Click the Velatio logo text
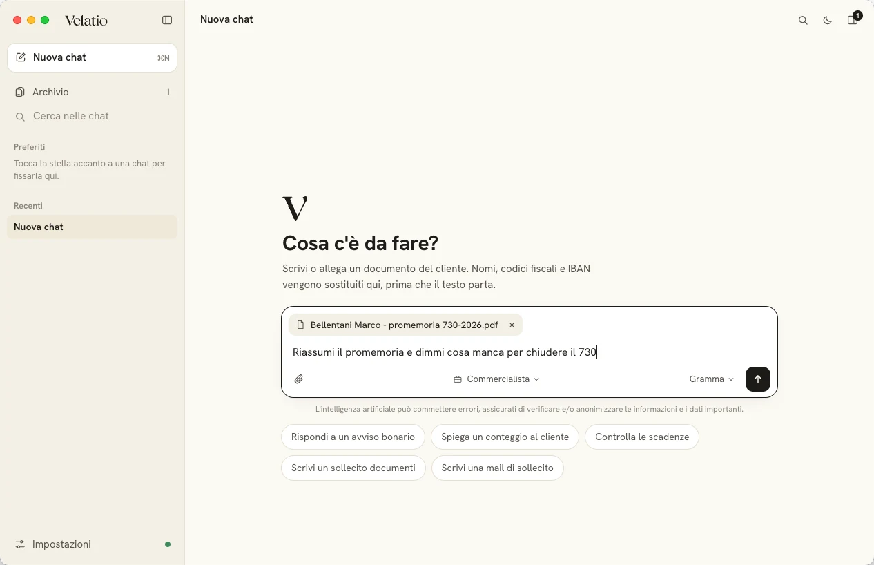This screenshot has width=874, height=565. [x=86, y=20]
